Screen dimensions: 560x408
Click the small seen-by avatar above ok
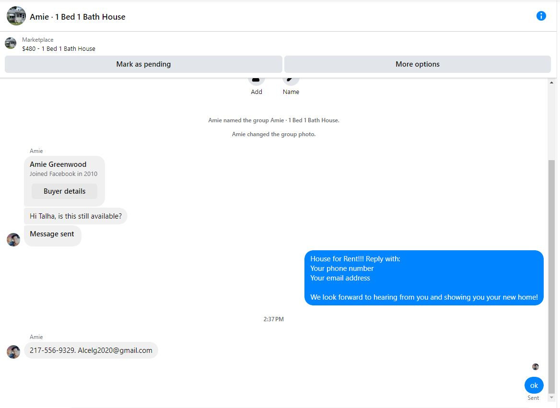[x=536, y=367]
